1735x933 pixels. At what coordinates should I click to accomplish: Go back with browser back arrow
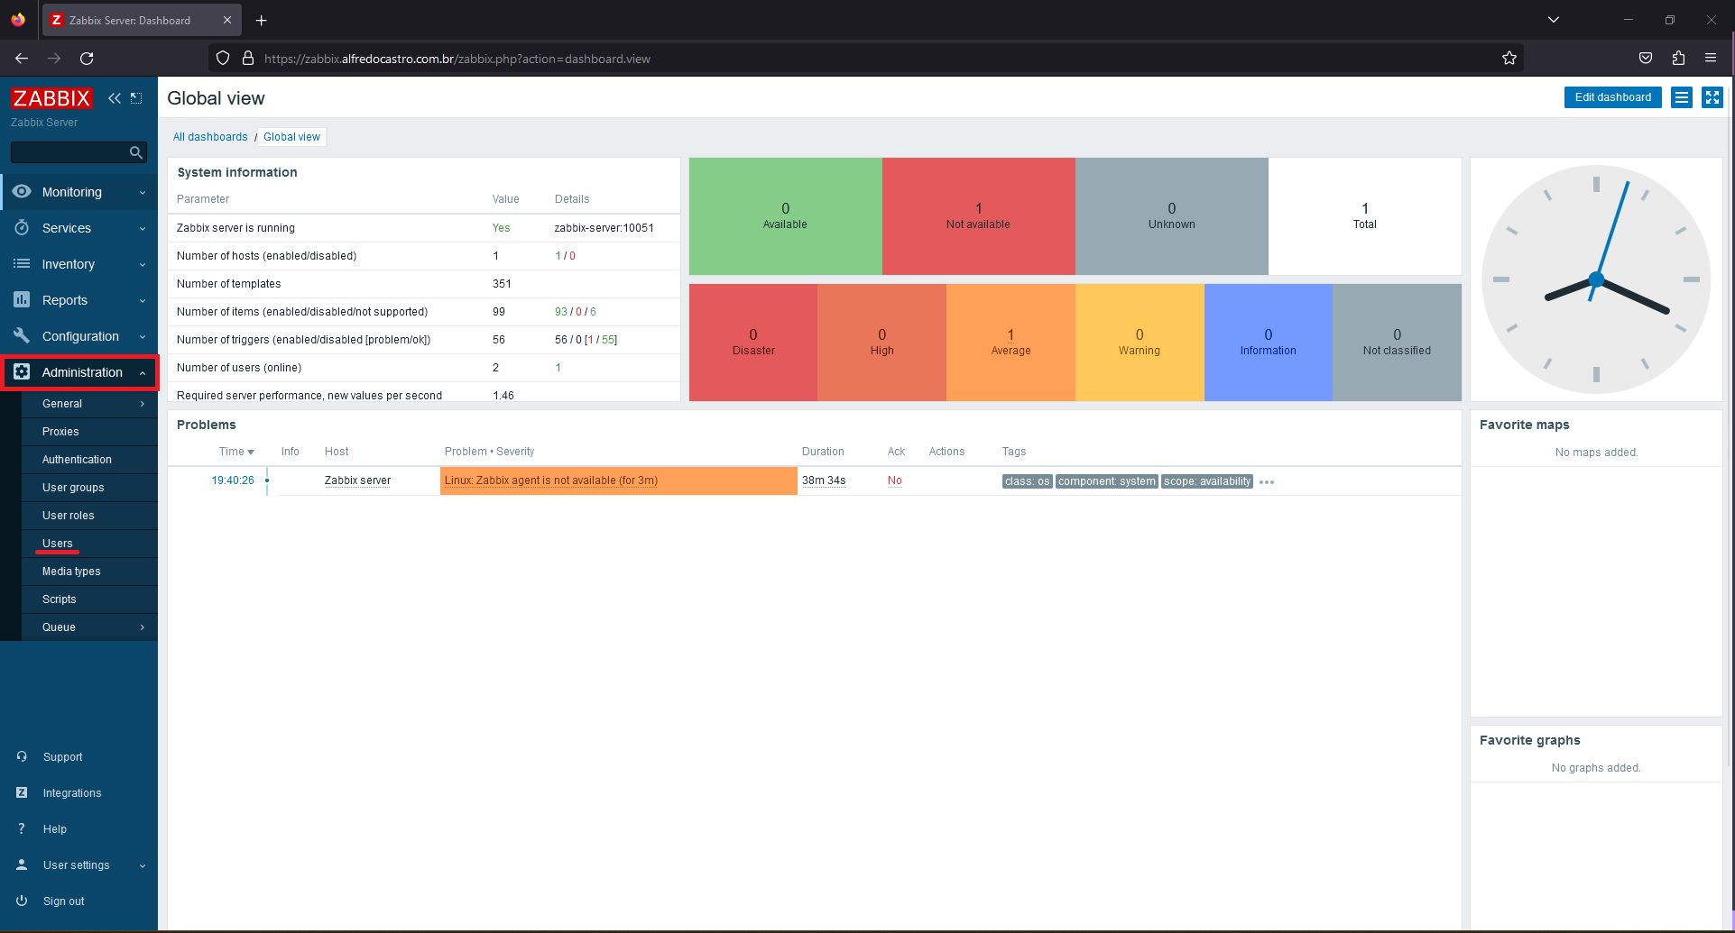coord(22,59)
